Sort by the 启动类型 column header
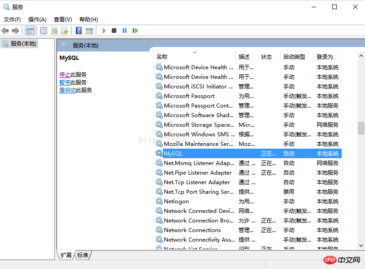Image resolution: width=365 pixels, height=269 pixels. click(x=294, y=57)
